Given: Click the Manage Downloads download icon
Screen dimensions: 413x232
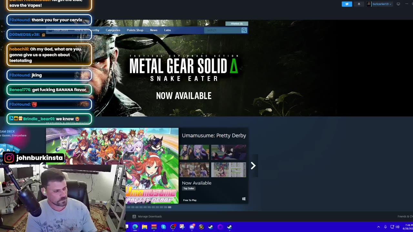Looking at the screenshot, I should point(134,217).
